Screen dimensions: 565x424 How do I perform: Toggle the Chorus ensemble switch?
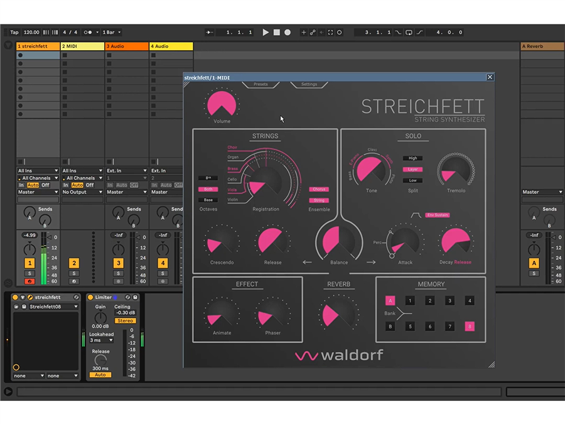[319, 189]
